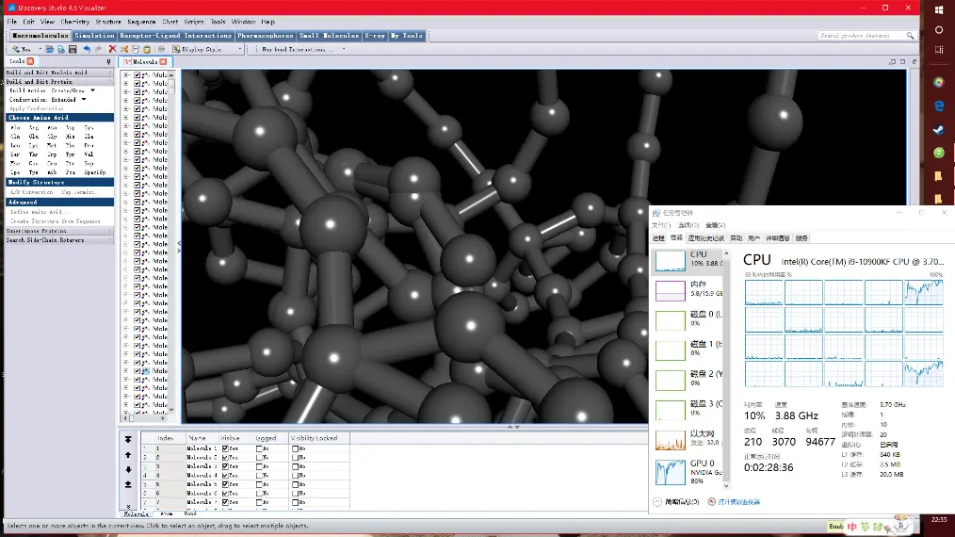Open Conformation Extended dropdown
The height and width of the screenshot is (537, 955).
[x=84, y=99]
